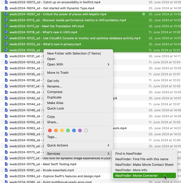
Task: Click the file icon for Xcode essentials
Action: (6, 170)
